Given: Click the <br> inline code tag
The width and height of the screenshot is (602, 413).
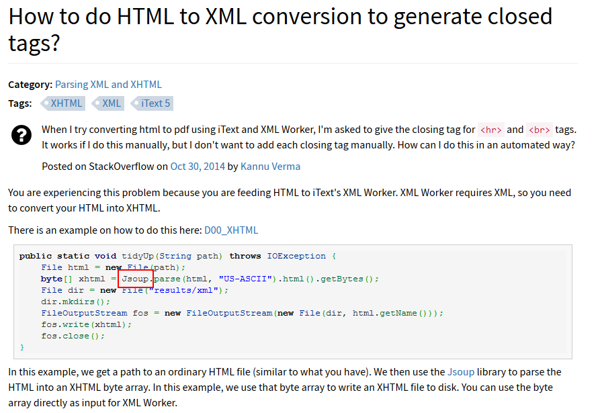Looking at the screenshot, I should click(x=540, y=130).
